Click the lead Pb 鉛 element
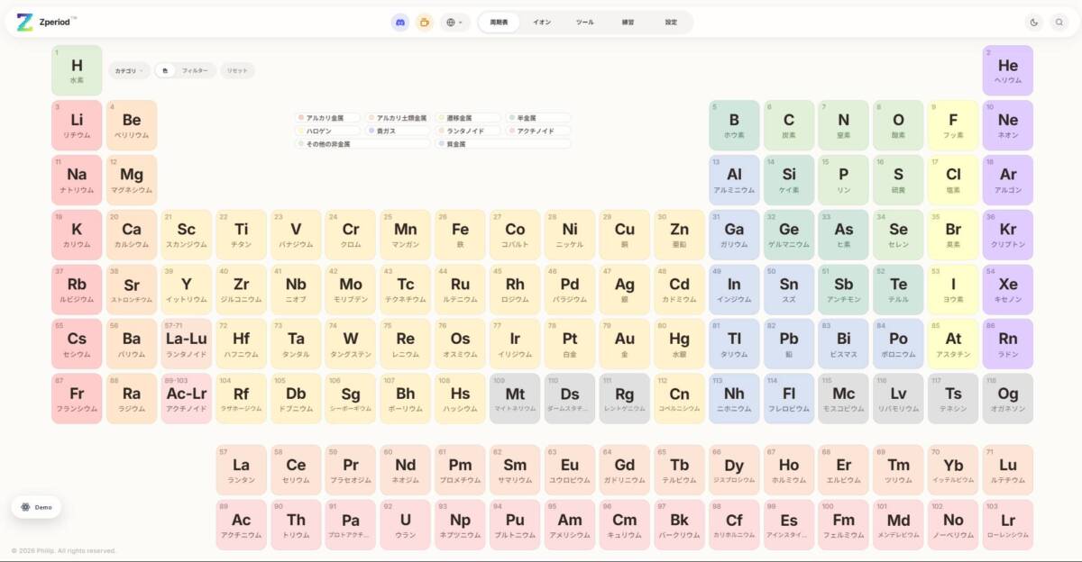 (789, 344)
